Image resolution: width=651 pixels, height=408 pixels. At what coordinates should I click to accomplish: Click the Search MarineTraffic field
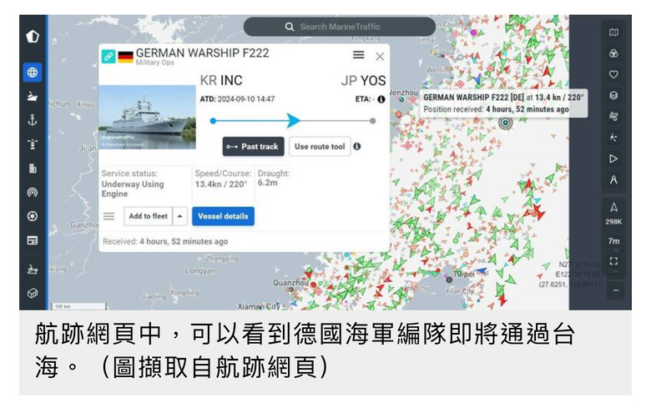[339, 27]
